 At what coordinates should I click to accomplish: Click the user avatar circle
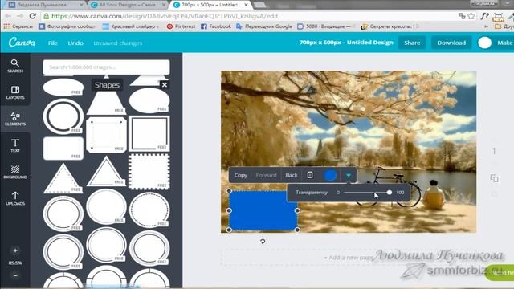coord(484,43)
